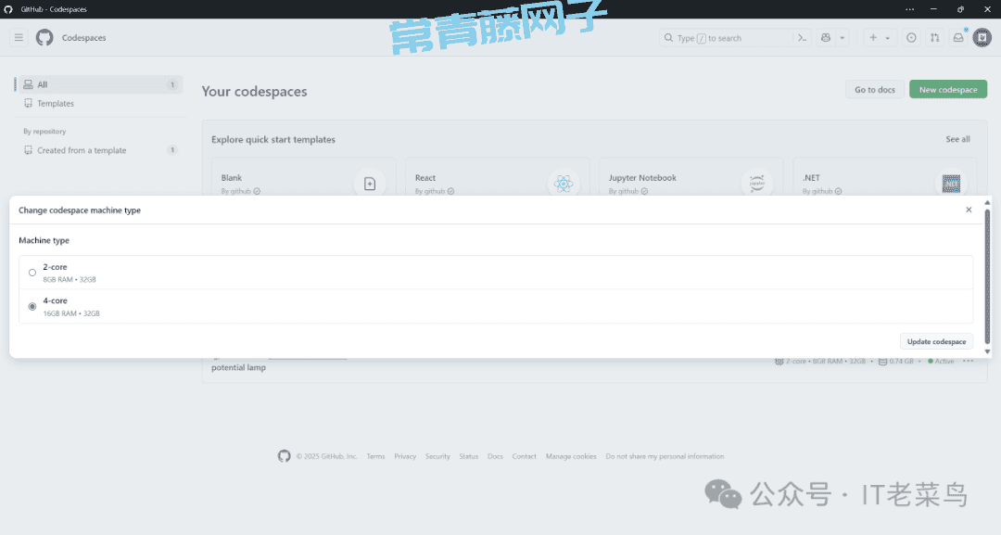Select the Blank template icon
The image size is (1001, 535).
click(x=370, y=184)
